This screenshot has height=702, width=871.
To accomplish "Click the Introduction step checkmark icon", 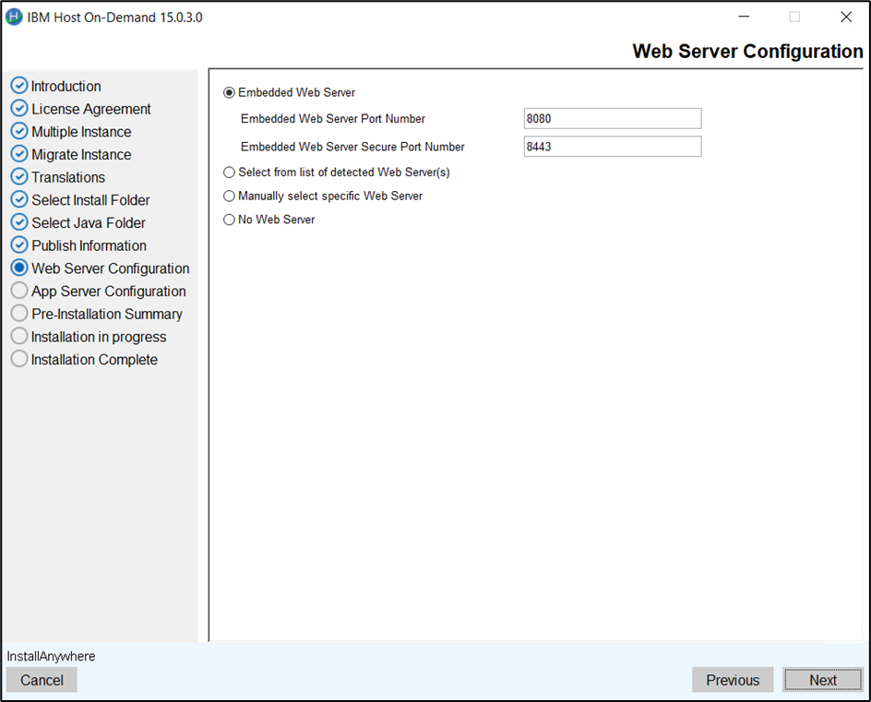I will (19, 86).
